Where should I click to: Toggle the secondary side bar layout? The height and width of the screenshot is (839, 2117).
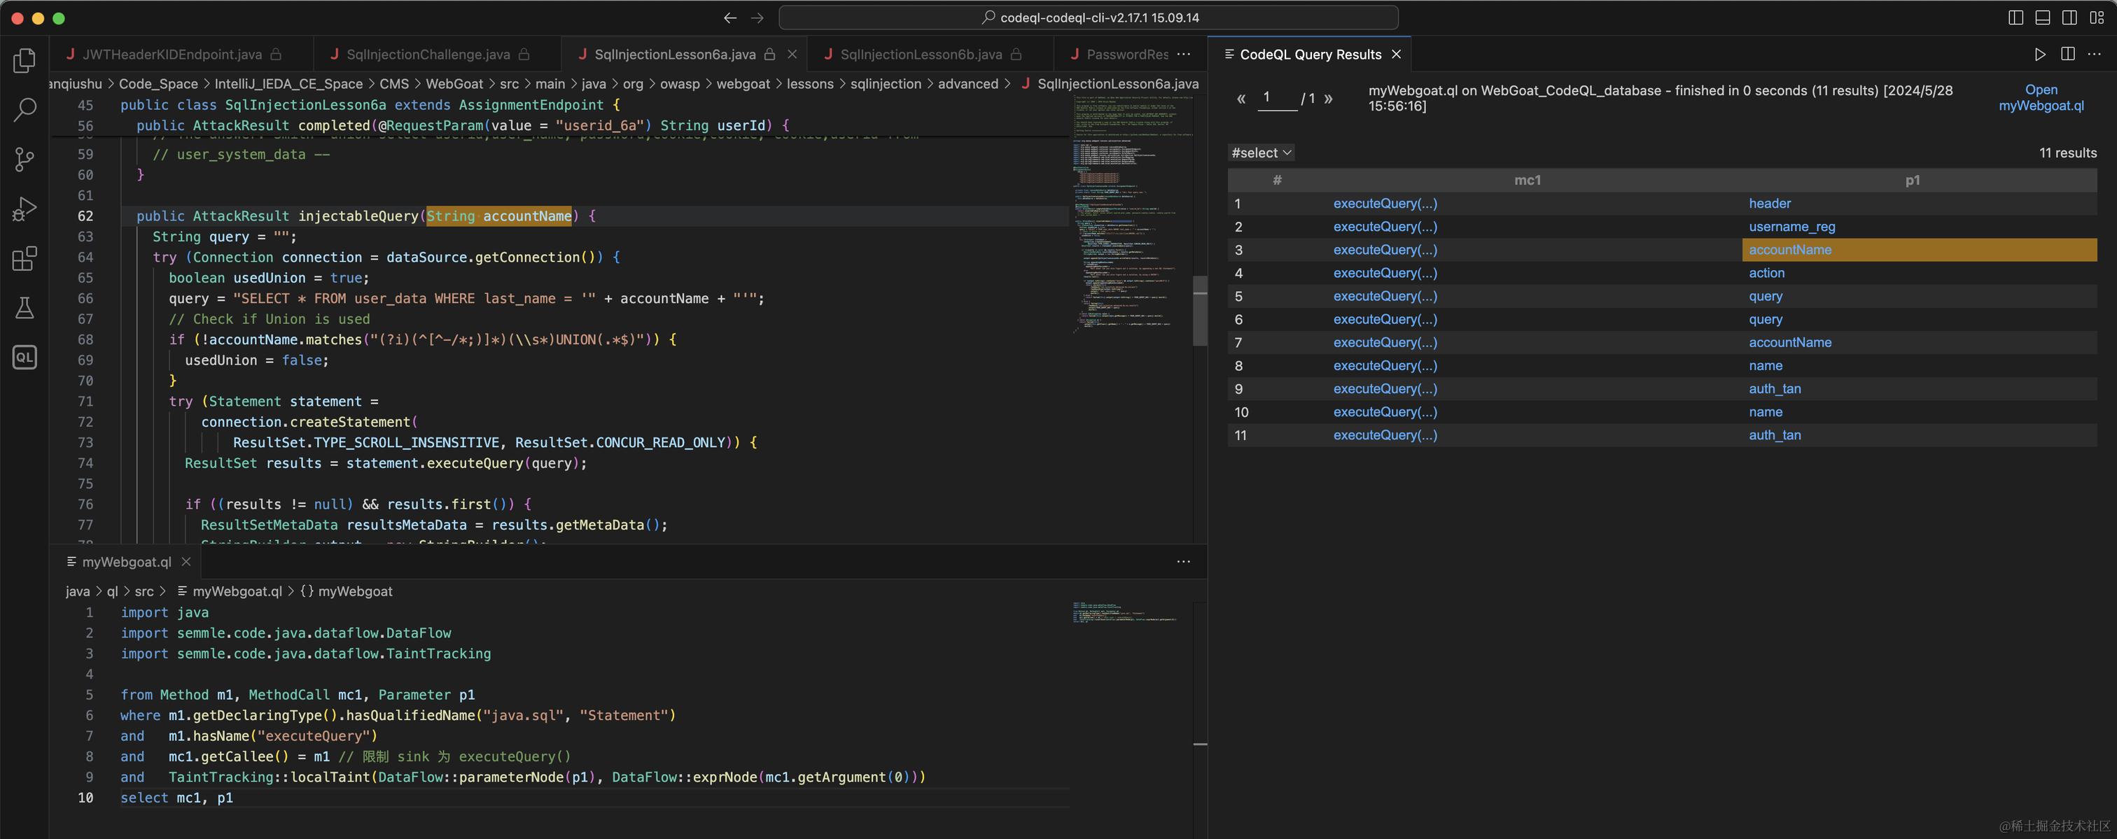pyautogui.click(x=2069, y=17)
